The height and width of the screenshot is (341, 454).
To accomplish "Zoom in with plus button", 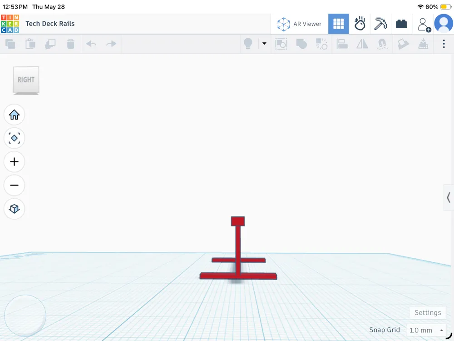I will (x=14, y=161).
